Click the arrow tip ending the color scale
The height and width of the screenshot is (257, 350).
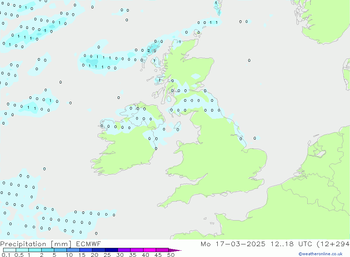(175, 250)
